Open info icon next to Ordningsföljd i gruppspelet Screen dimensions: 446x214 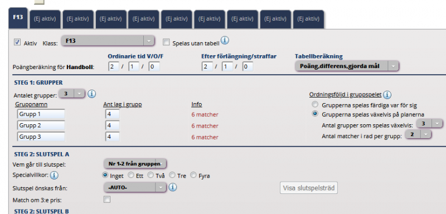(387, 95)
